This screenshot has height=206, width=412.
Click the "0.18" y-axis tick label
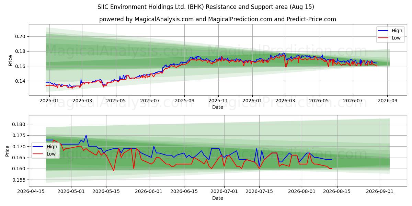pos(21,51)
